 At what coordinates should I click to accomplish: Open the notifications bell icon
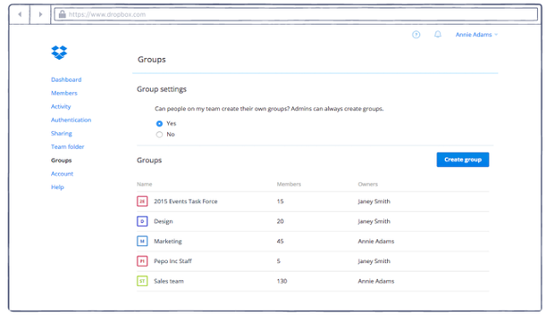pos(438,34)
